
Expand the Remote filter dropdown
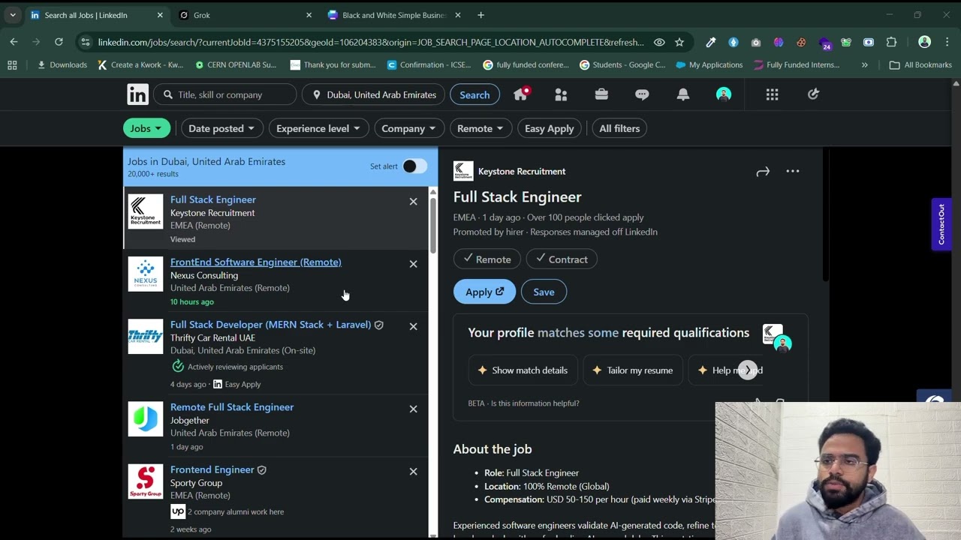point(481,128)
